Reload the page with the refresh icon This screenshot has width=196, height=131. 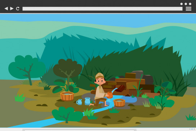click(18, 9)
